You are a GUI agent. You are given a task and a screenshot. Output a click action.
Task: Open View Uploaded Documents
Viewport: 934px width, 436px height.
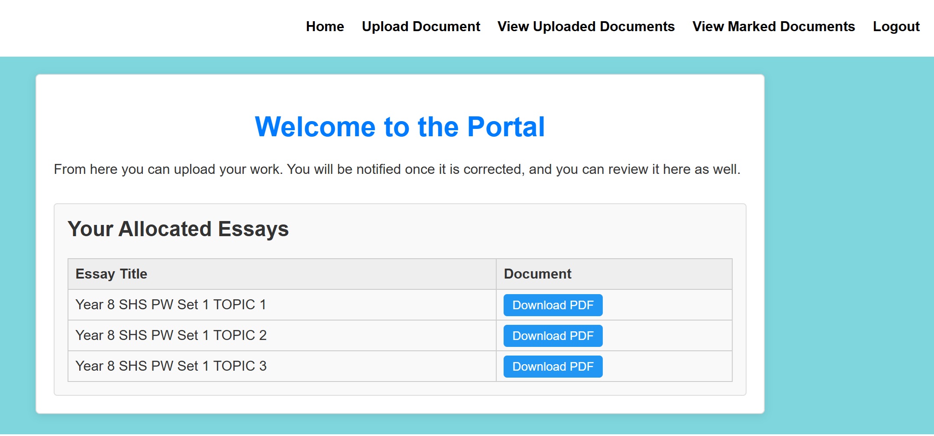(586, 26)
